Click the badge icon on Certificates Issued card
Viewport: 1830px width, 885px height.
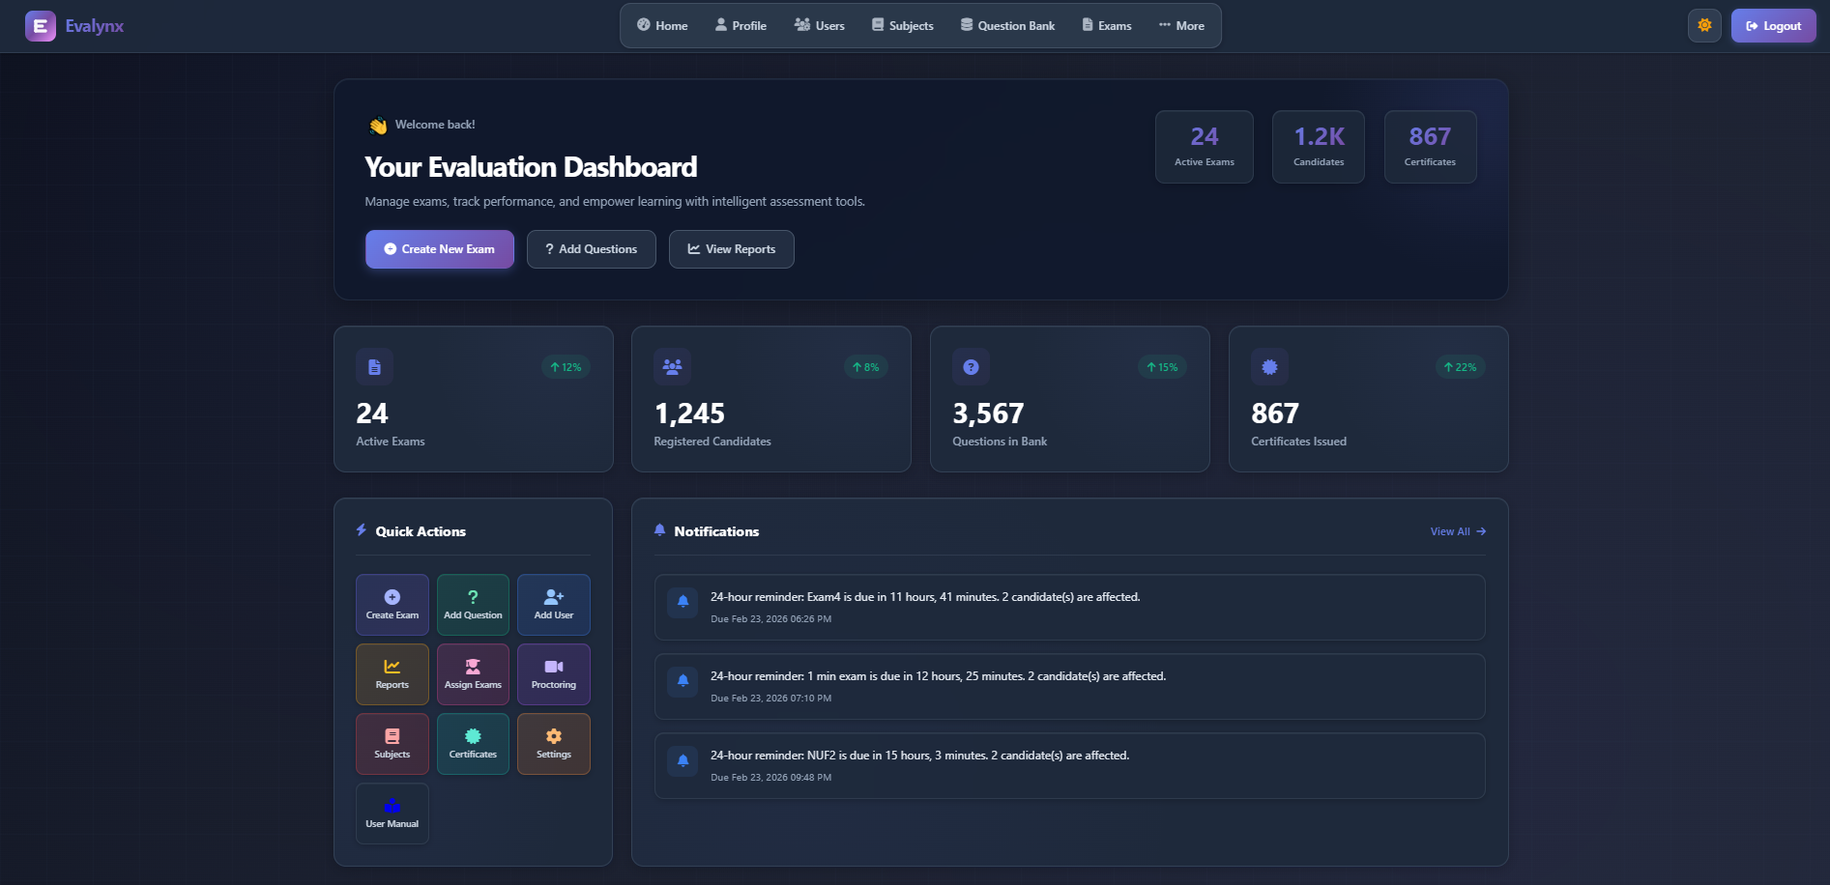(1269, 367)
